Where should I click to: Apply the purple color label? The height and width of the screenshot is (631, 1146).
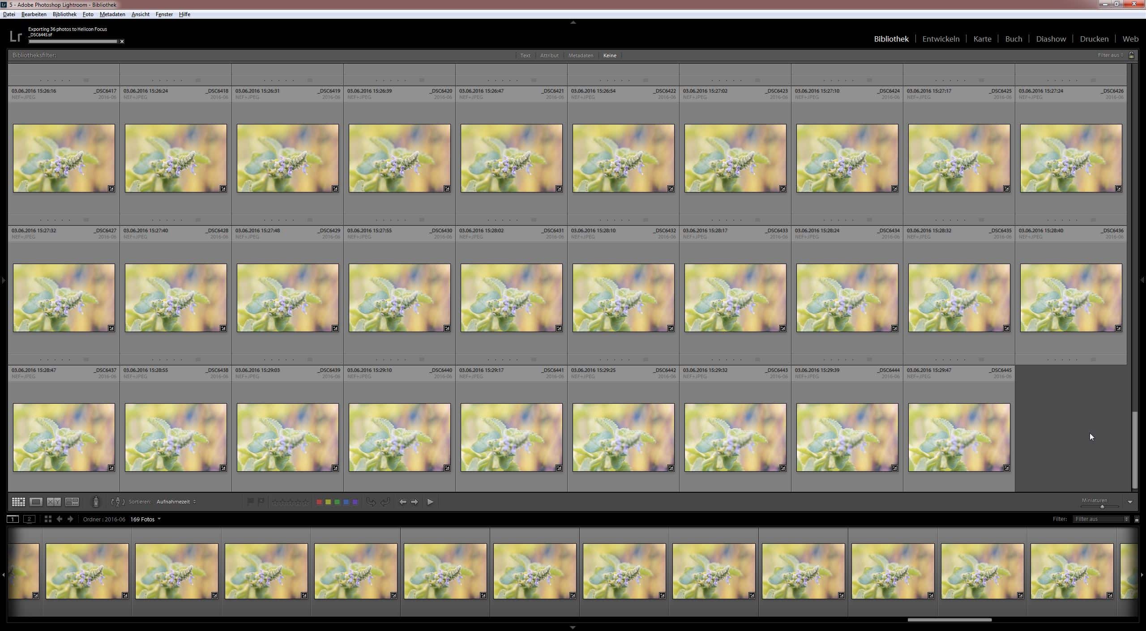[x=355, y=502]
